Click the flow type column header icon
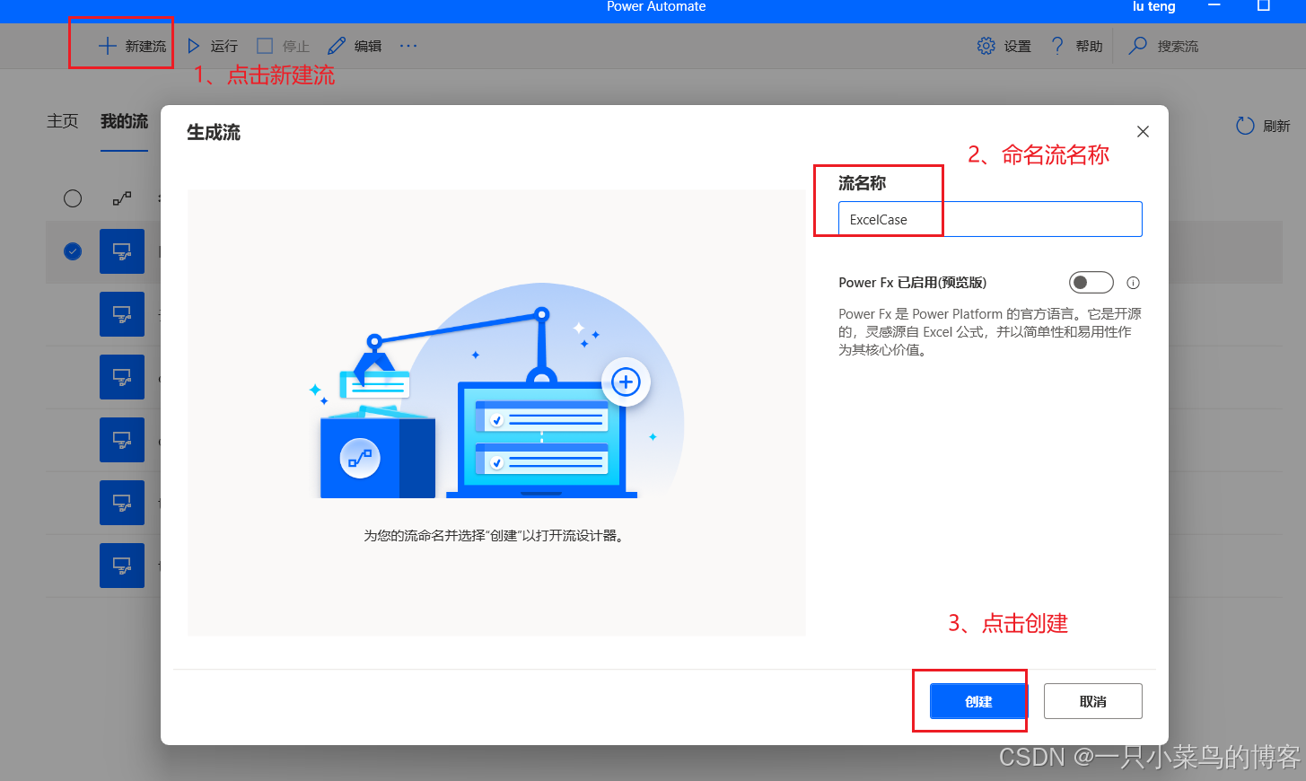 click(x=122, y=198)
